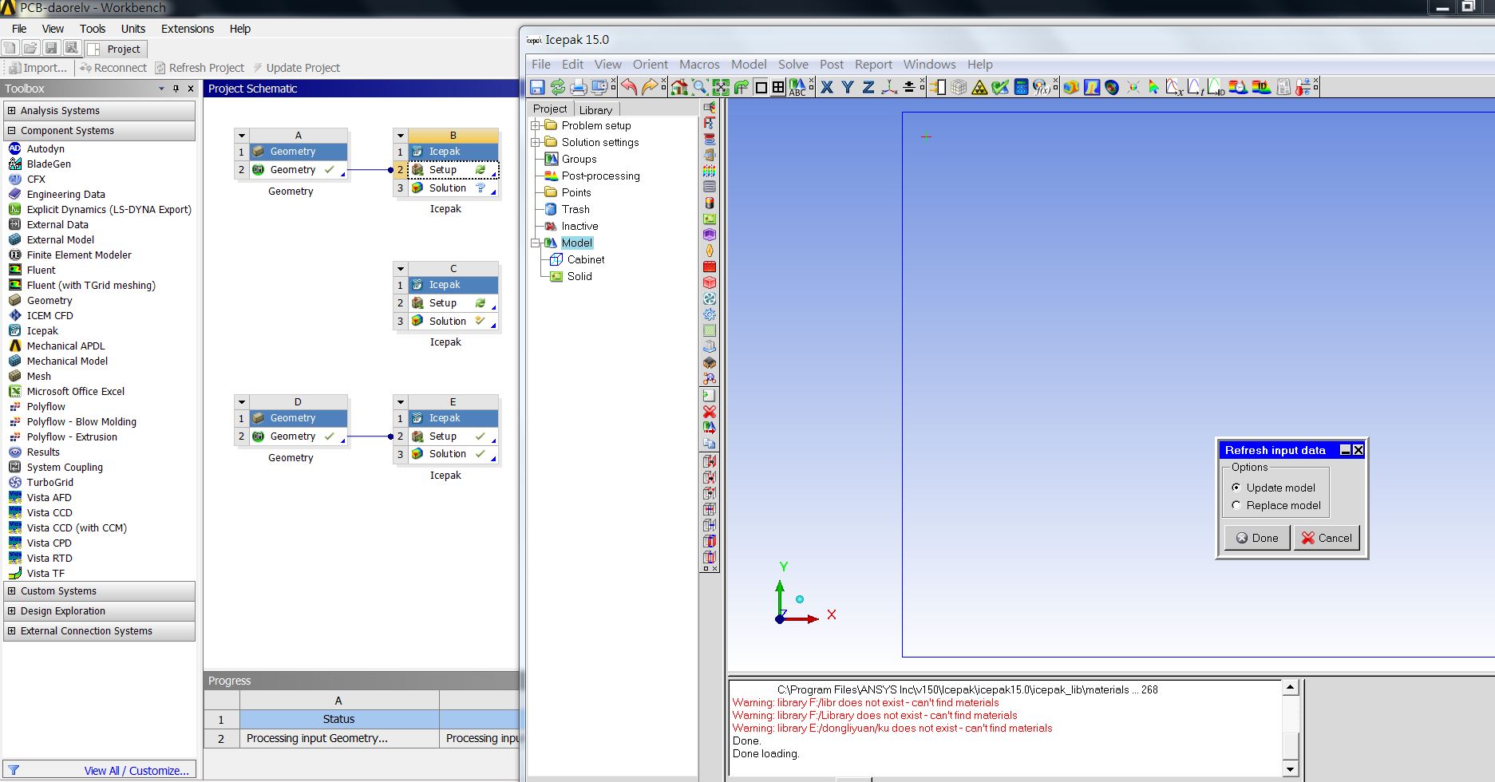The image size is (1495, 782).
Task: Click the Setup cell of system B
Action: click(x=453, y=170)
